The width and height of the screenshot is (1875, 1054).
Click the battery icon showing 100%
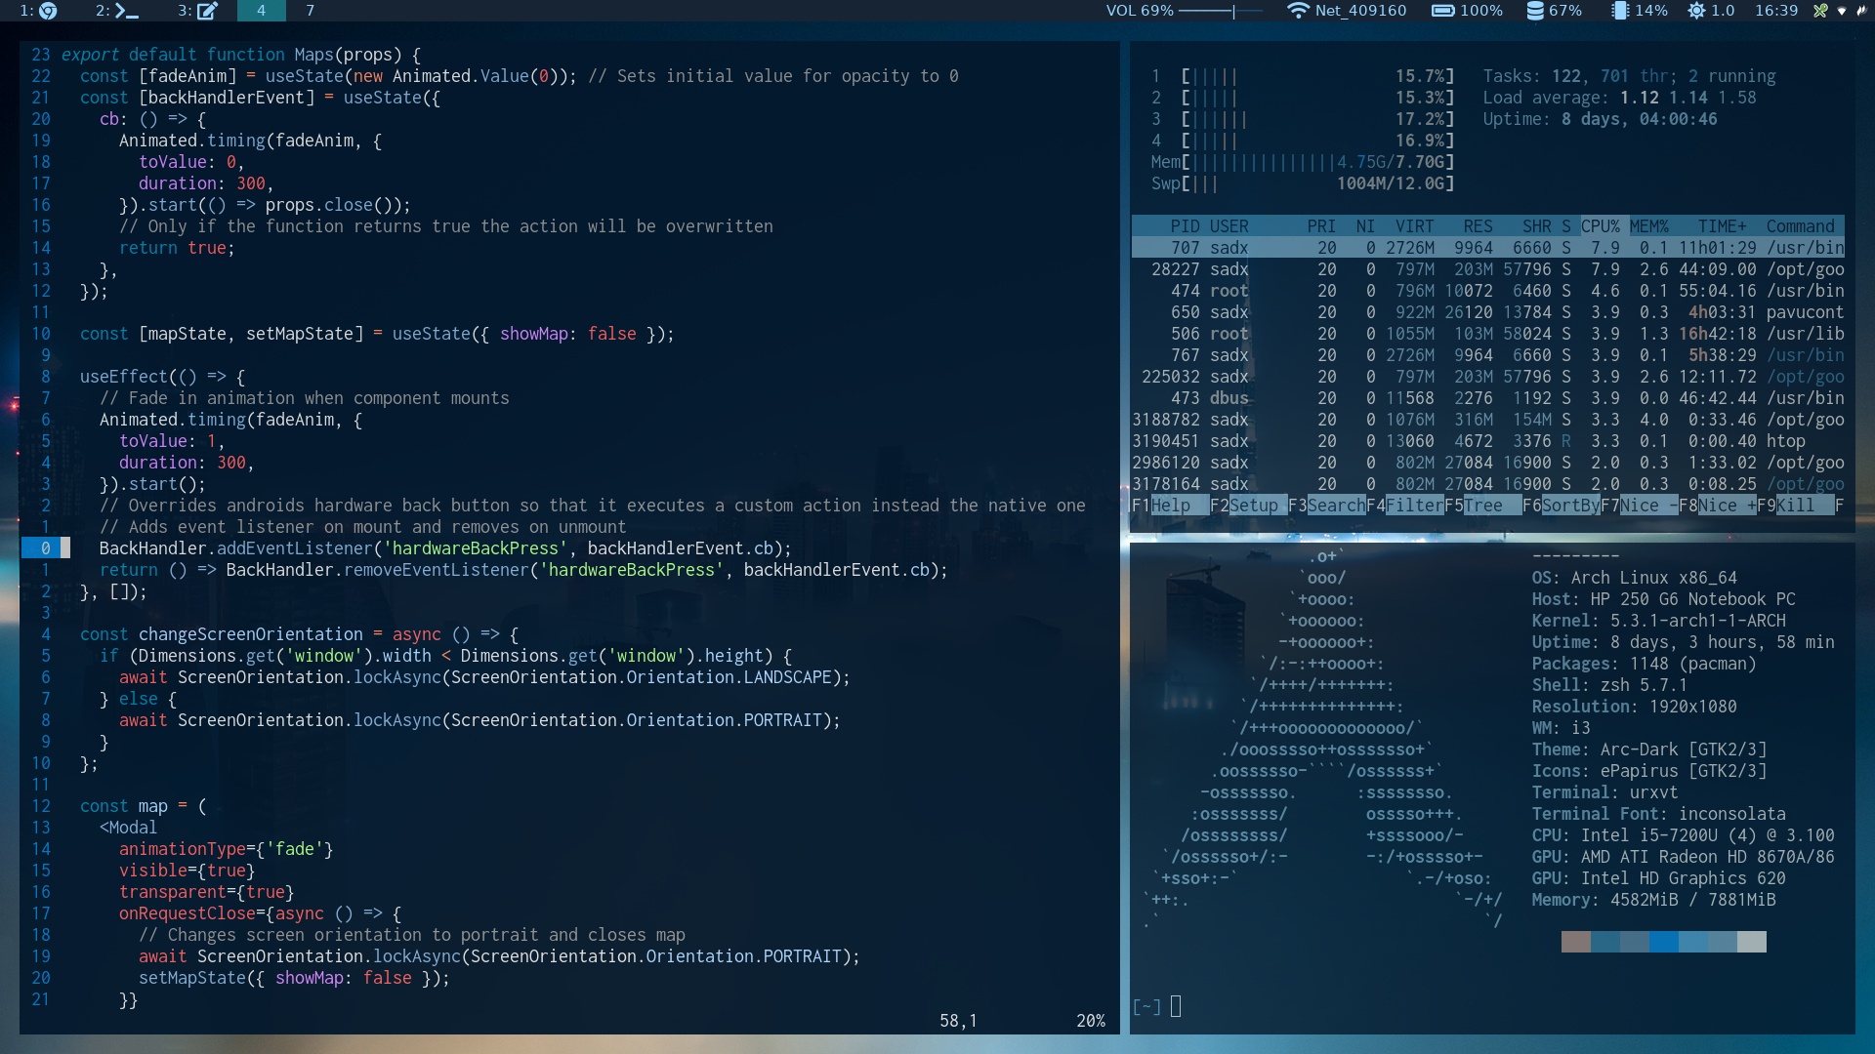(1442, 11)
